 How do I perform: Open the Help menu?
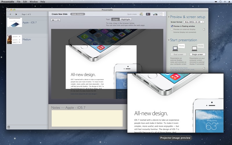tap(43, 2)
